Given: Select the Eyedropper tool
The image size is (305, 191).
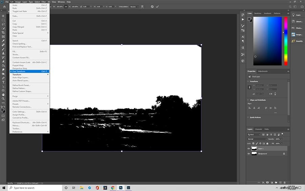Looking at the screenshot, I should [3, 41].
